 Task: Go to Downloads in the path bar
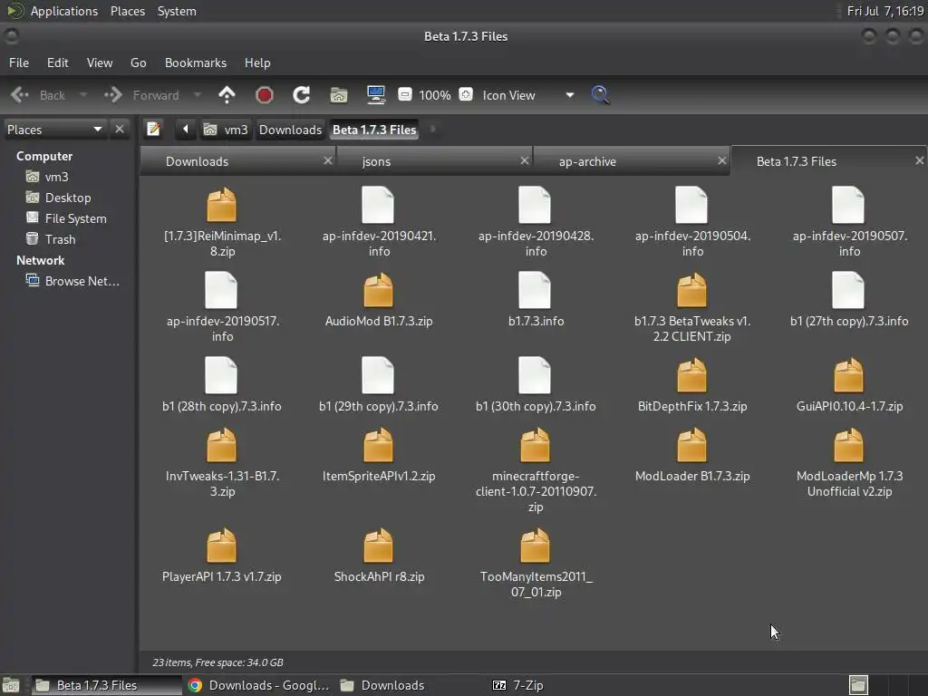(290, 130)
